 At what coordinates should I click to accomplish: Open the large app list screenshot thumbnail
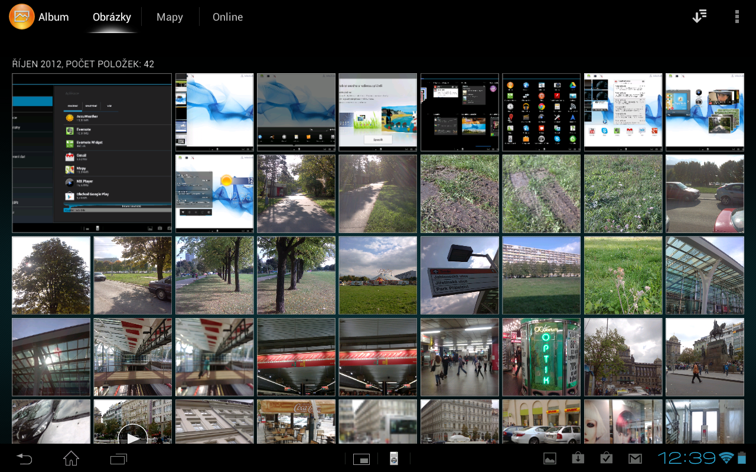pyautogui.click(x=92, y=153)
